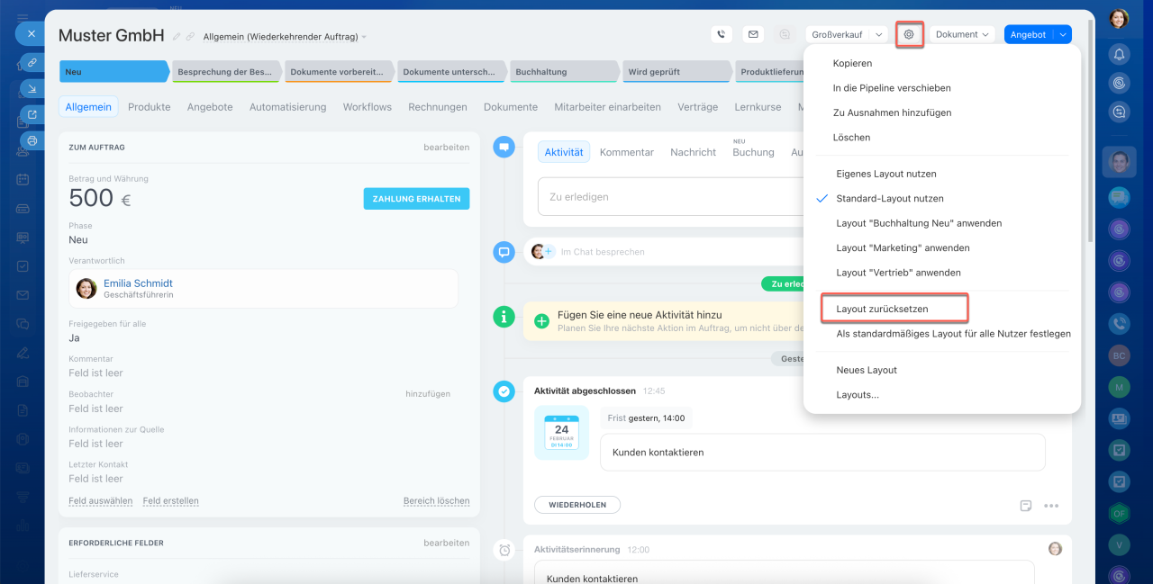Click the 'Feld auswählen' link
1153x584 pixels.
point(100,501)
